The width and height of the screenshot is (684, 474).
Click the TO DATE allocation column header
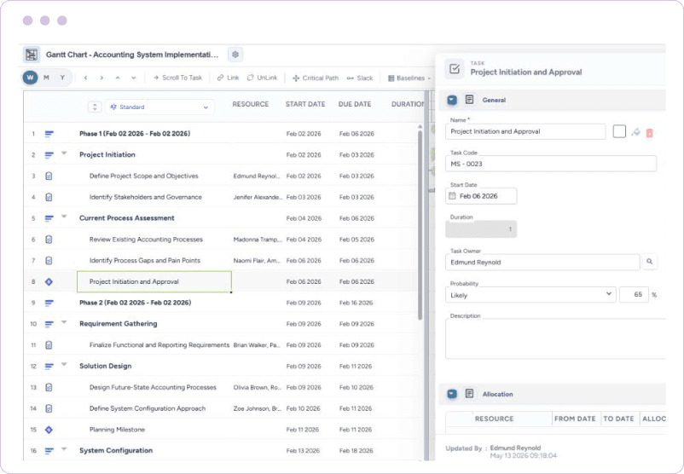(618, 419)
